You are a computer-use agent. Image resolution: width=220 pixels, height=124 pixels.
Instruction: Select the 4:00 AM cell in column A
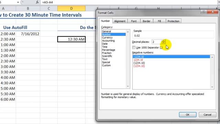coord(8,77)
